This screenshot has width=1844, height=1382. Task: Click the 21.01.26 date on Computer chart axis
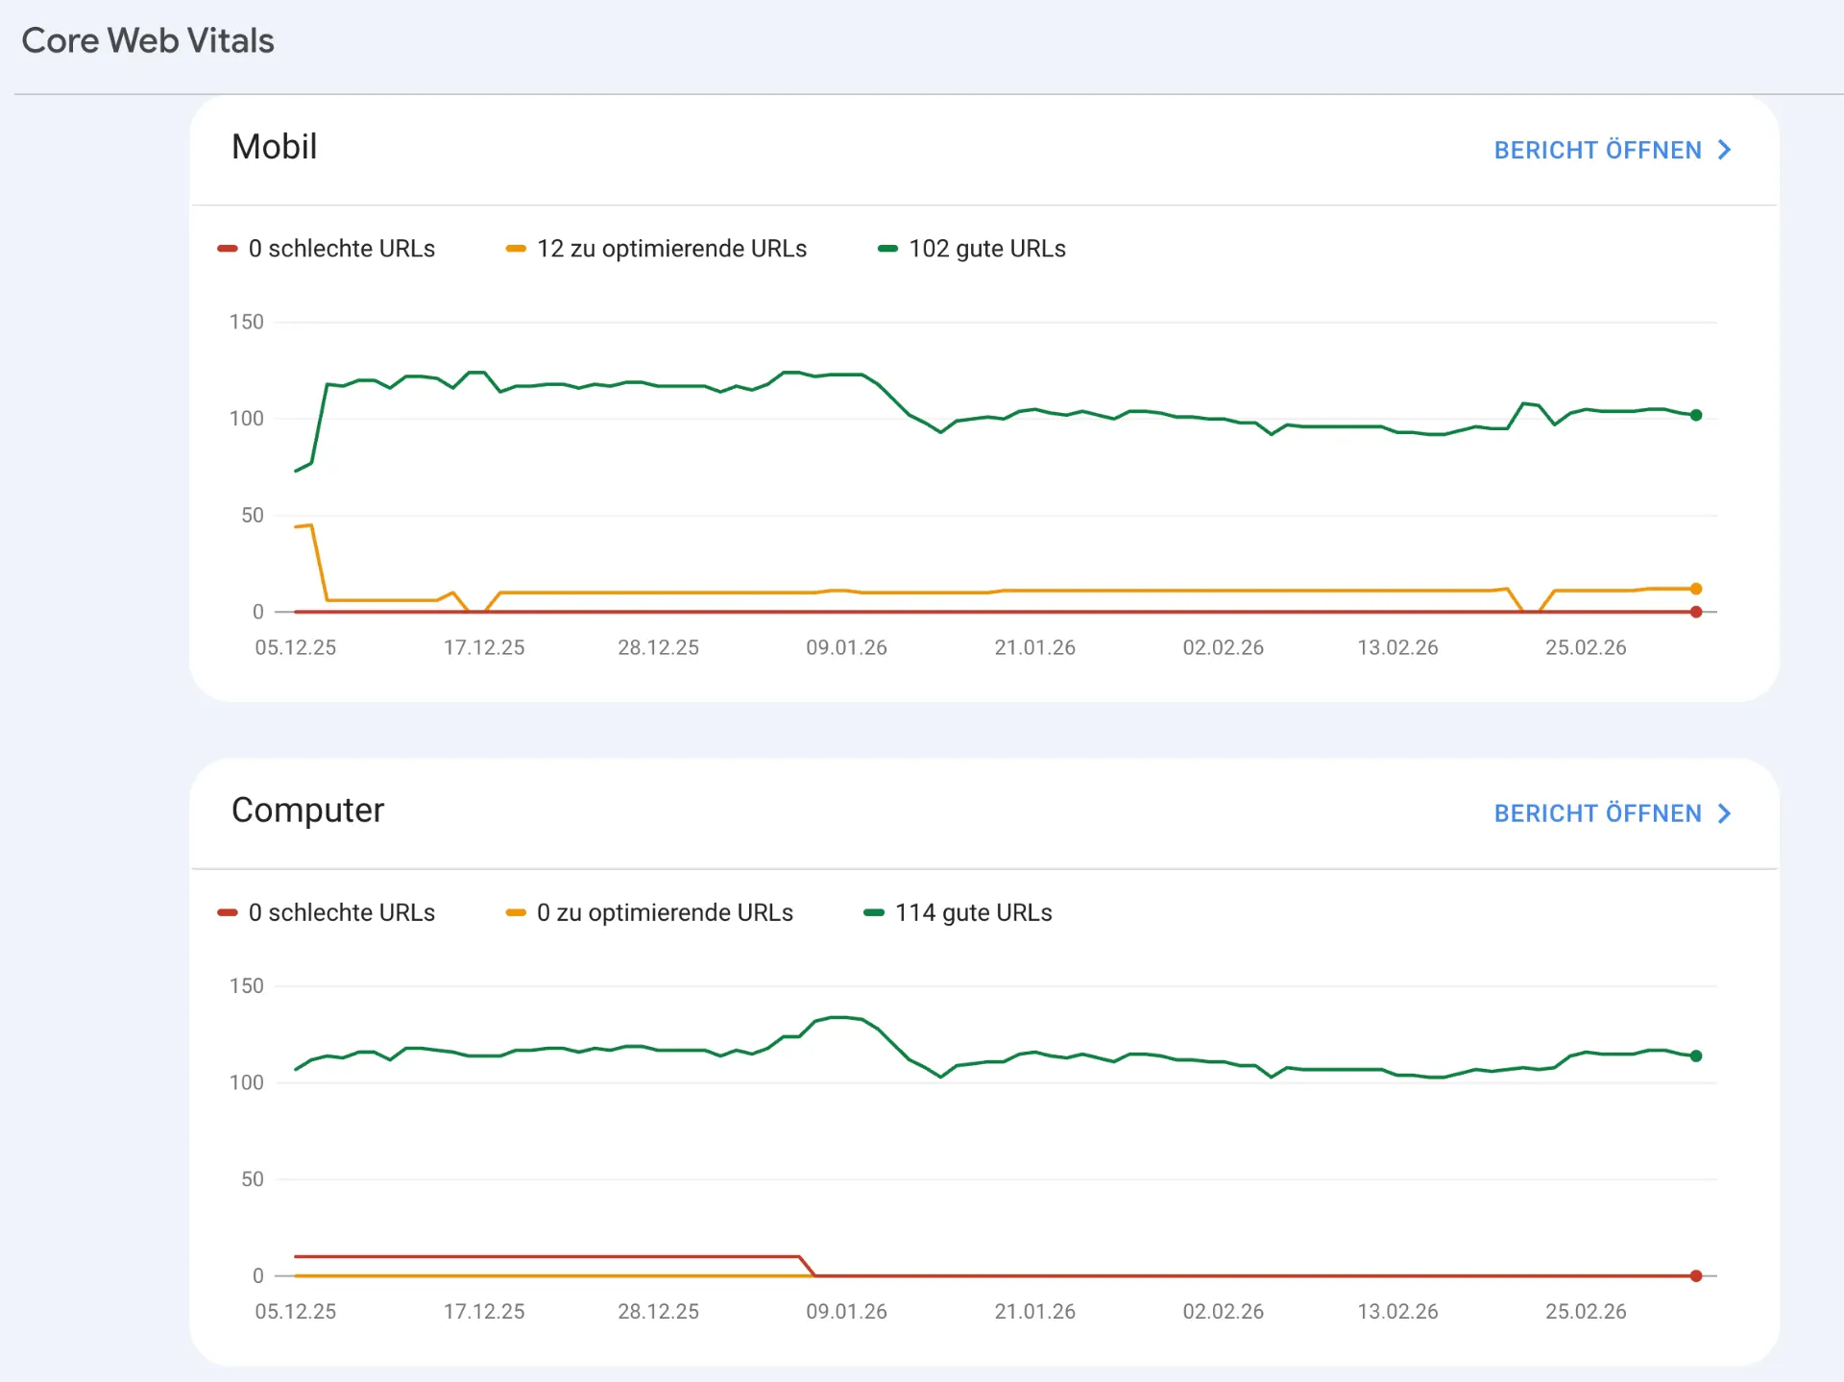(x=1034, y=1311)
